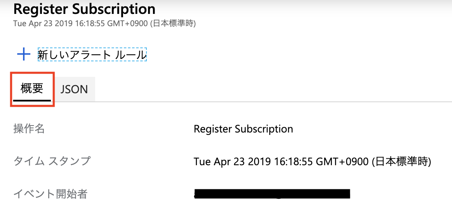
Task: Switch to the 概要 tab
Action: [32, 88]
